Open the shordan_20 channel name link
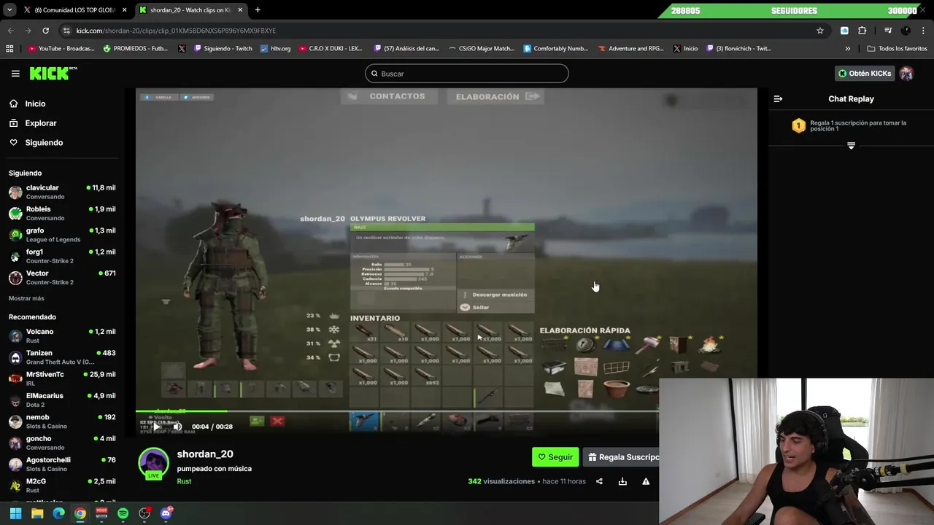Image resolution: width=934 pixels, height=525 pixels. (205, 454)
